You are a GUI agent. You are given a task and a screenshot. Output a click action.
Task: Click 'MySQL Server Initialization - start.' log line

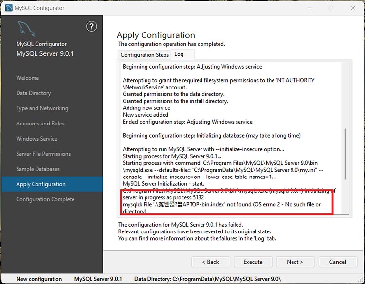(164, 184)
